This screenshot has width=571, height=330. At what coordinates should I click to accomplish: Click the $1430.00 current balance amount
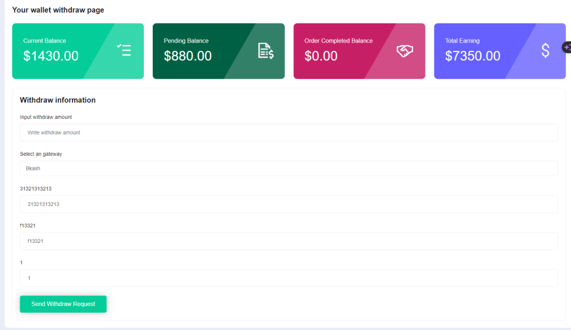tap(51, 56)
